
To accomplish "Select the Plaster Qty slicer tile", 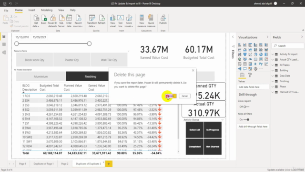I will (x=72, y=60).
